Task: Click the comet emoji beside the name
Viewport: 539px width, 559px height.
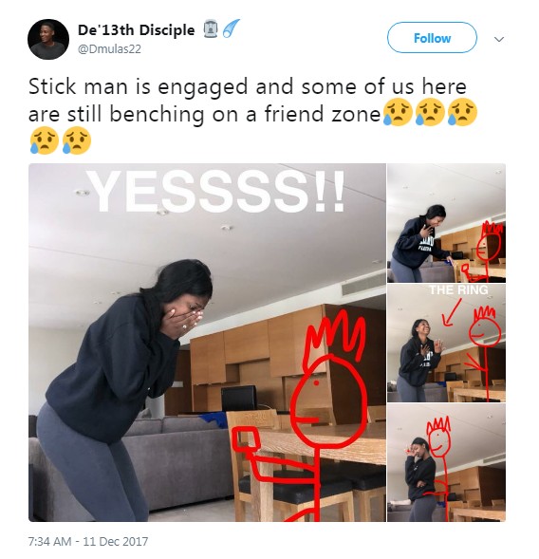Action: coord(231,28)
